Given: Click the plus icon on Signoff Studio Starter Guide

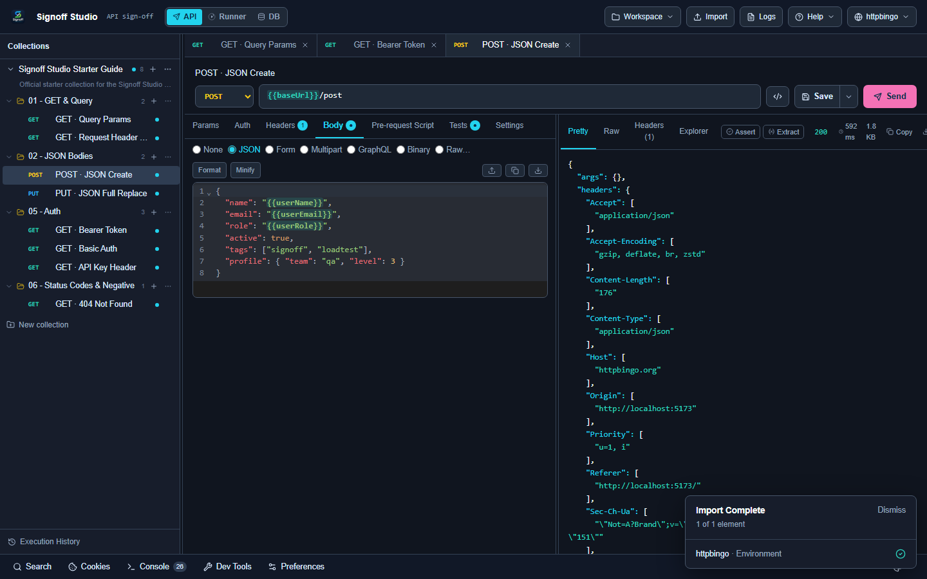Looking at the screenshot, I should 153,69.
